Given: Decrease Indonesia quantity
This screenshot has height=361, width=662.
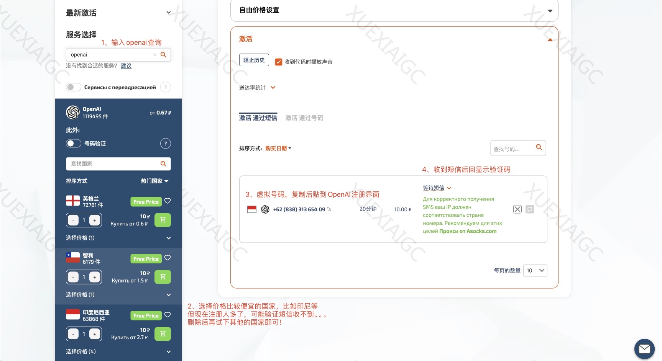Looking at the screenshot, I should [x=73, y=334].
